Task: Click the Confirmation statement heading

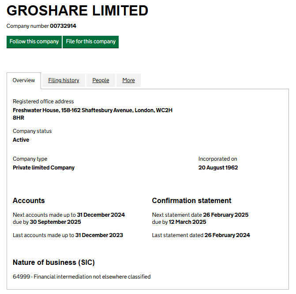Action: (x=191, y=200)
